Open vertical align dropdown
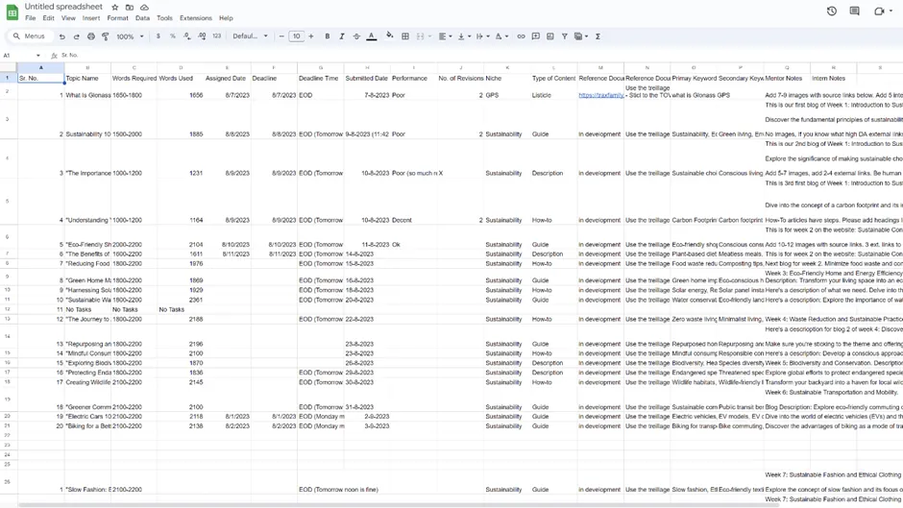 (x=464, y=36)
